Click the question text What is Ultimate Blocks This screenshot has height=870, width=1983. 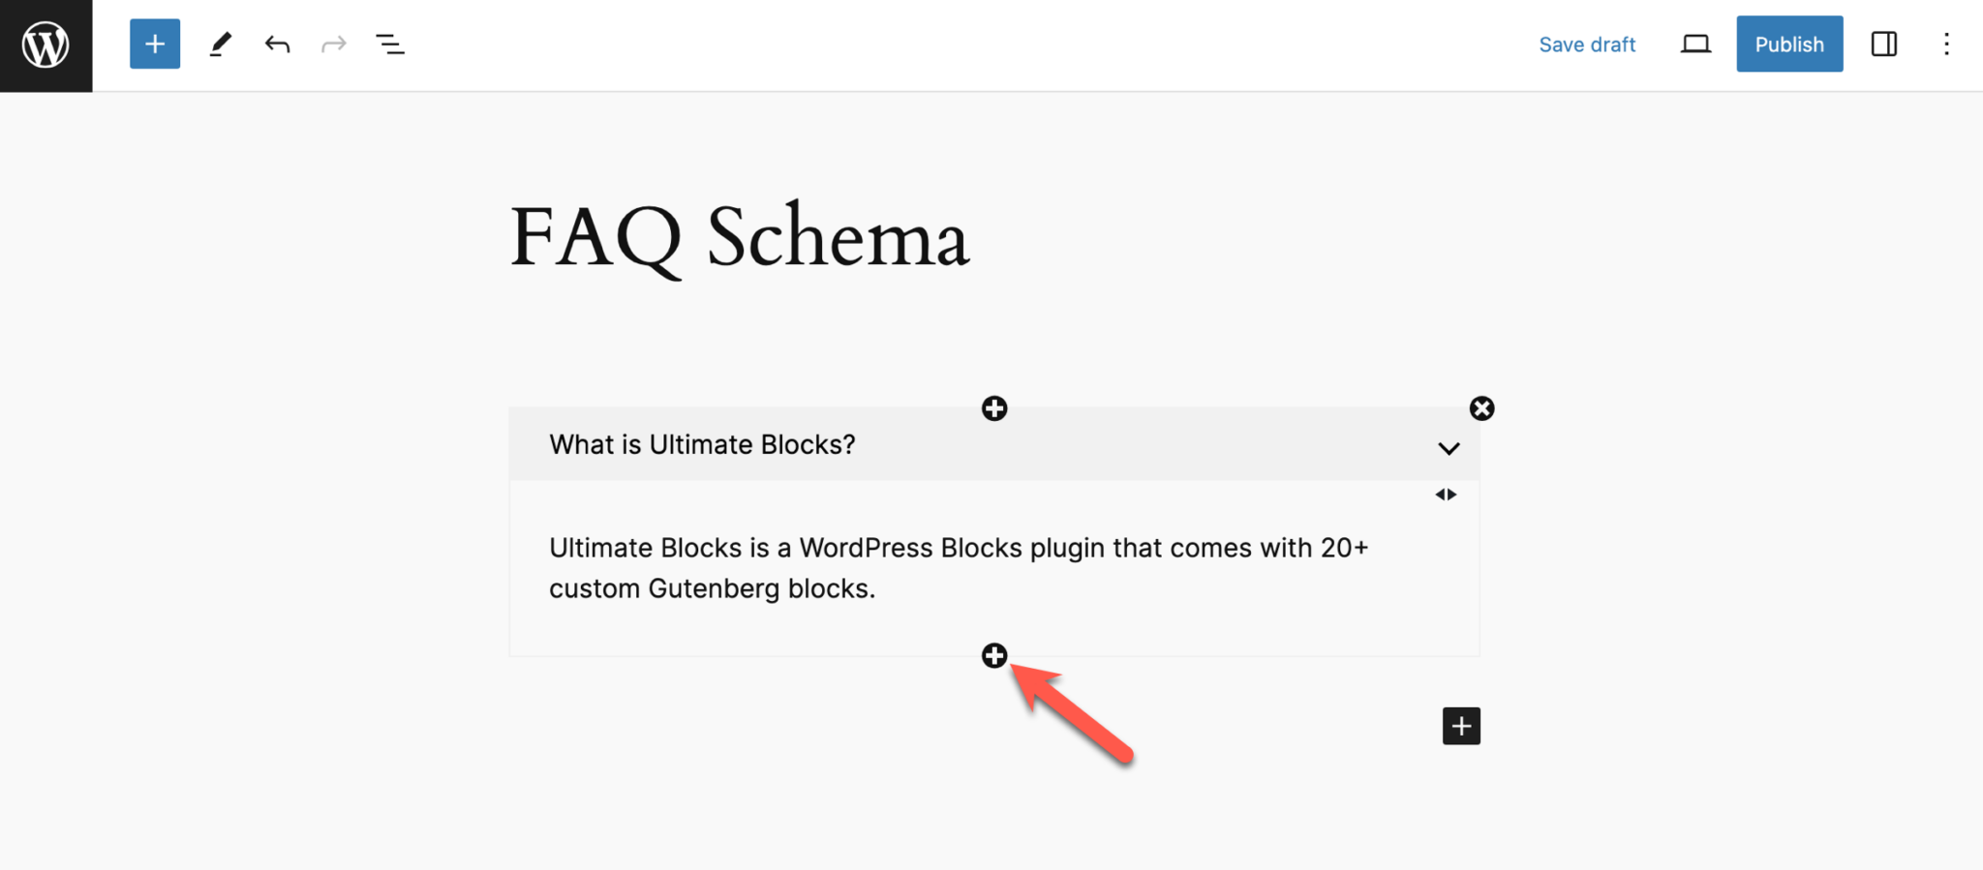701,444
